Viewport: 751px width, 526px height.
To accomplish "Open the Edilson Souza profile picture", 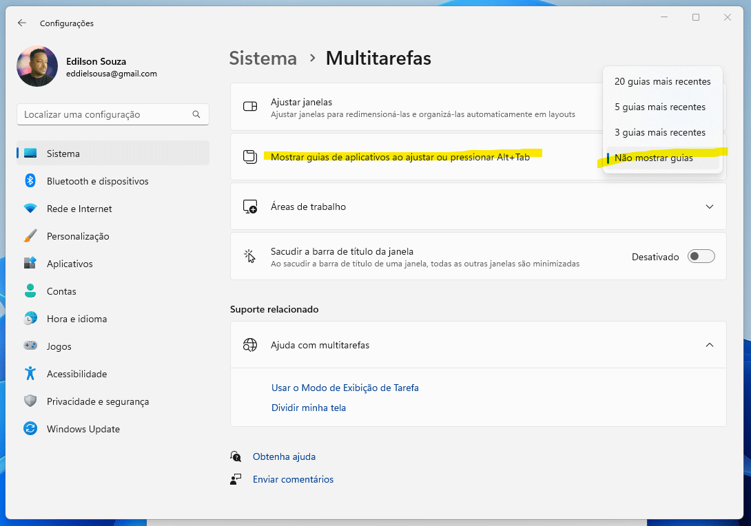I will pyautogui.click(x=37, y=66).
